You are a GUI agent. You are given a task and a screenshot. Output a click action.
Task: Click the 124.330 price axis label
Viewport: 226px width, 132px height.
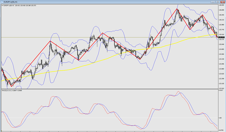tap(221, 59)
